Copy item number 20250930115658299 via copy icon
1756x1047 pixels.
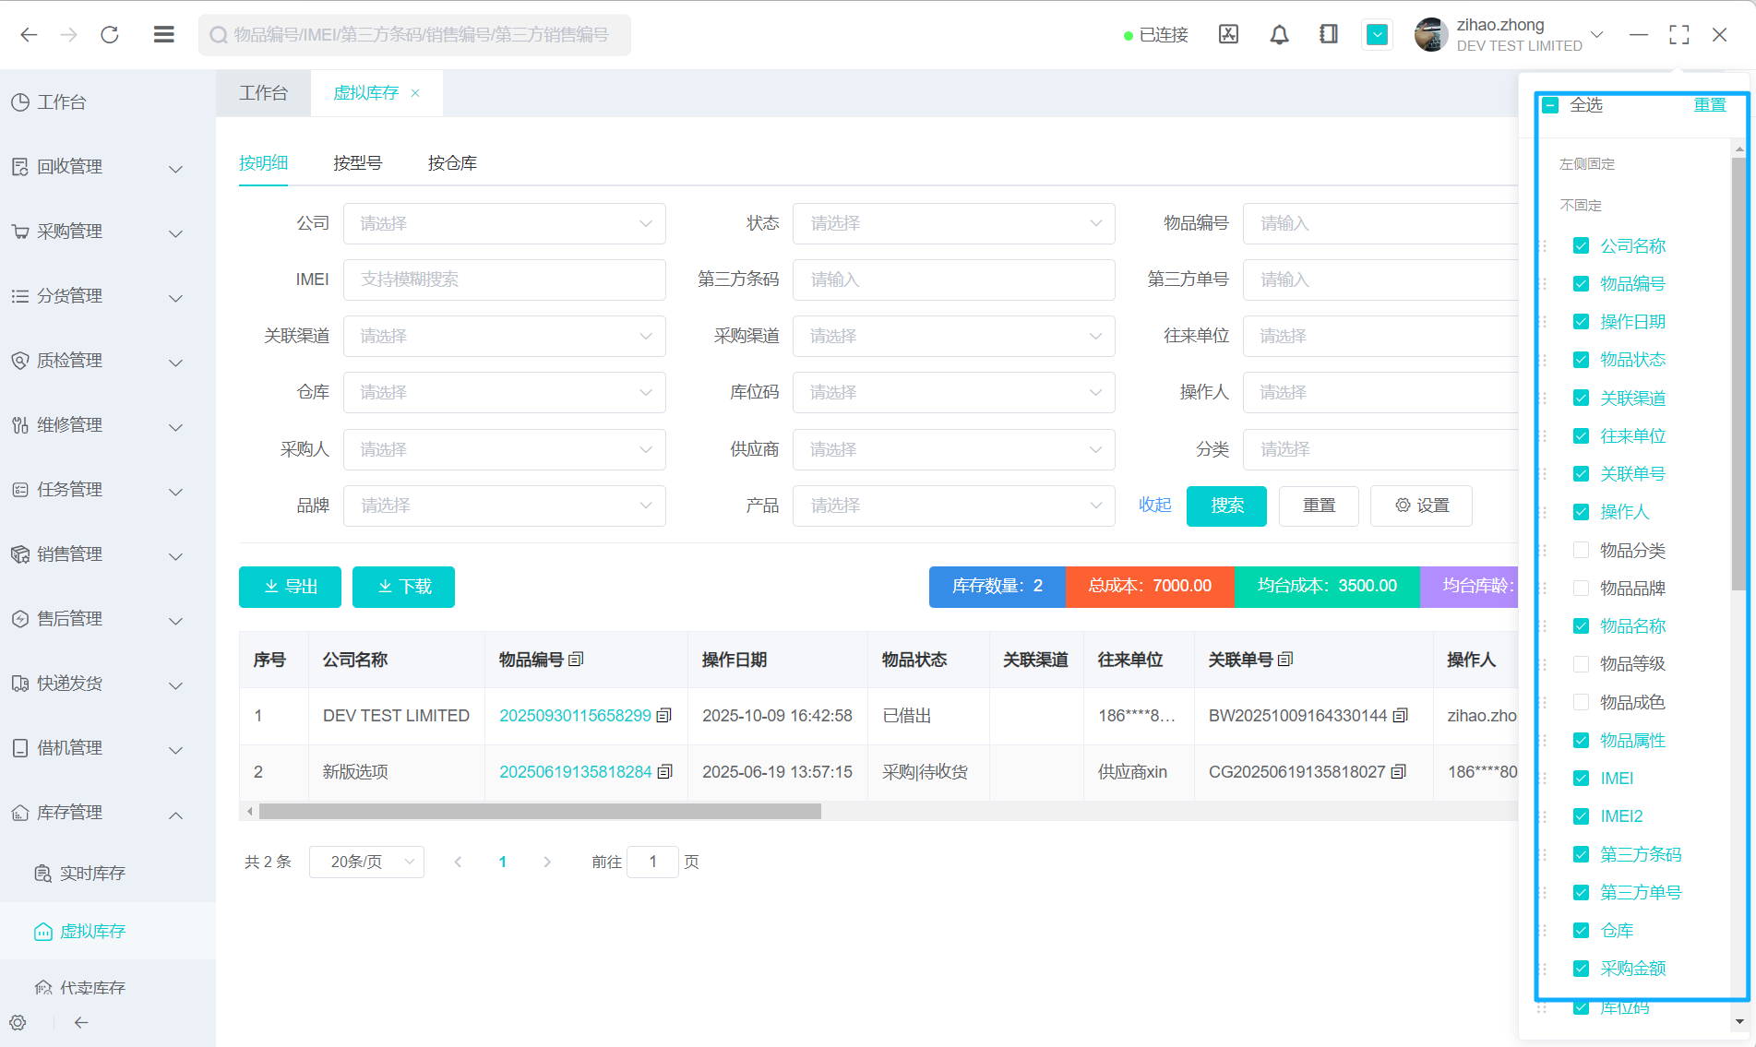point(663,716)
